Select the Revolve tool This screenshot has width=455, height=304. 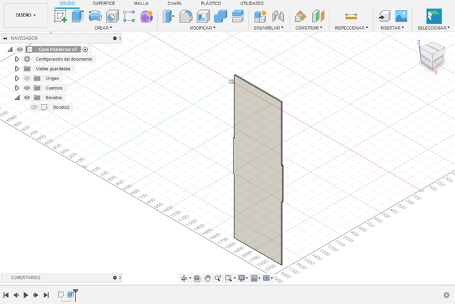pos(95,16)
